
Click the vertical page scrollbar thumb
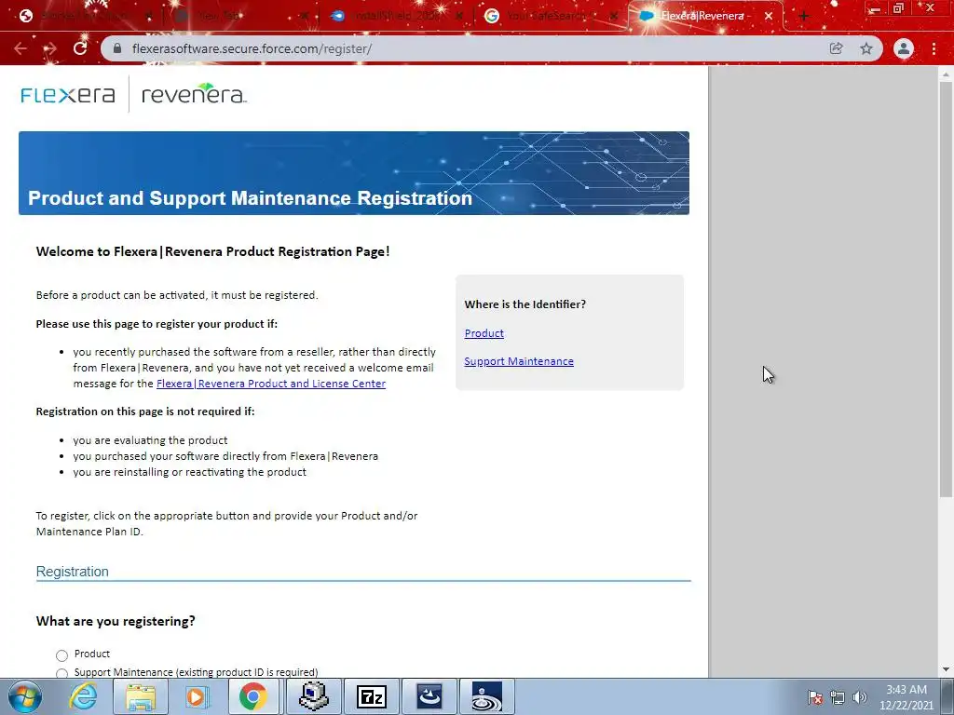click(x=946, y=289)
